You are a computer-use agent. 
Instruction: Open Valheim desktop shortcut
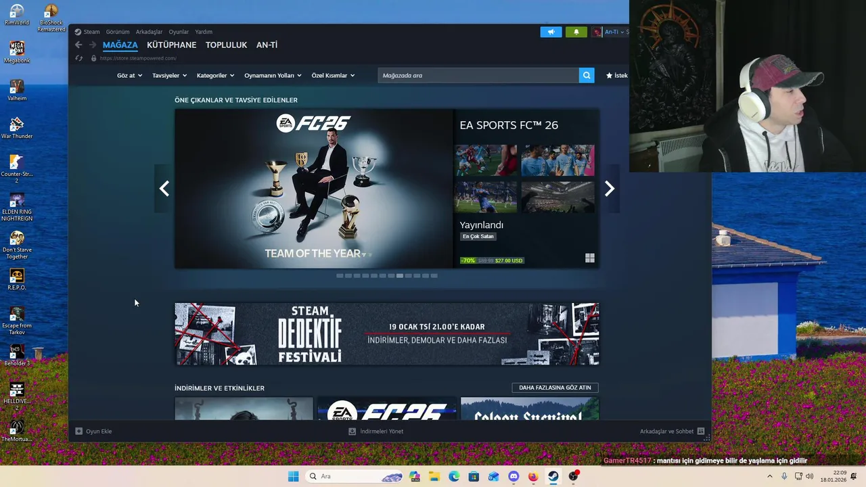pos(17,91)
